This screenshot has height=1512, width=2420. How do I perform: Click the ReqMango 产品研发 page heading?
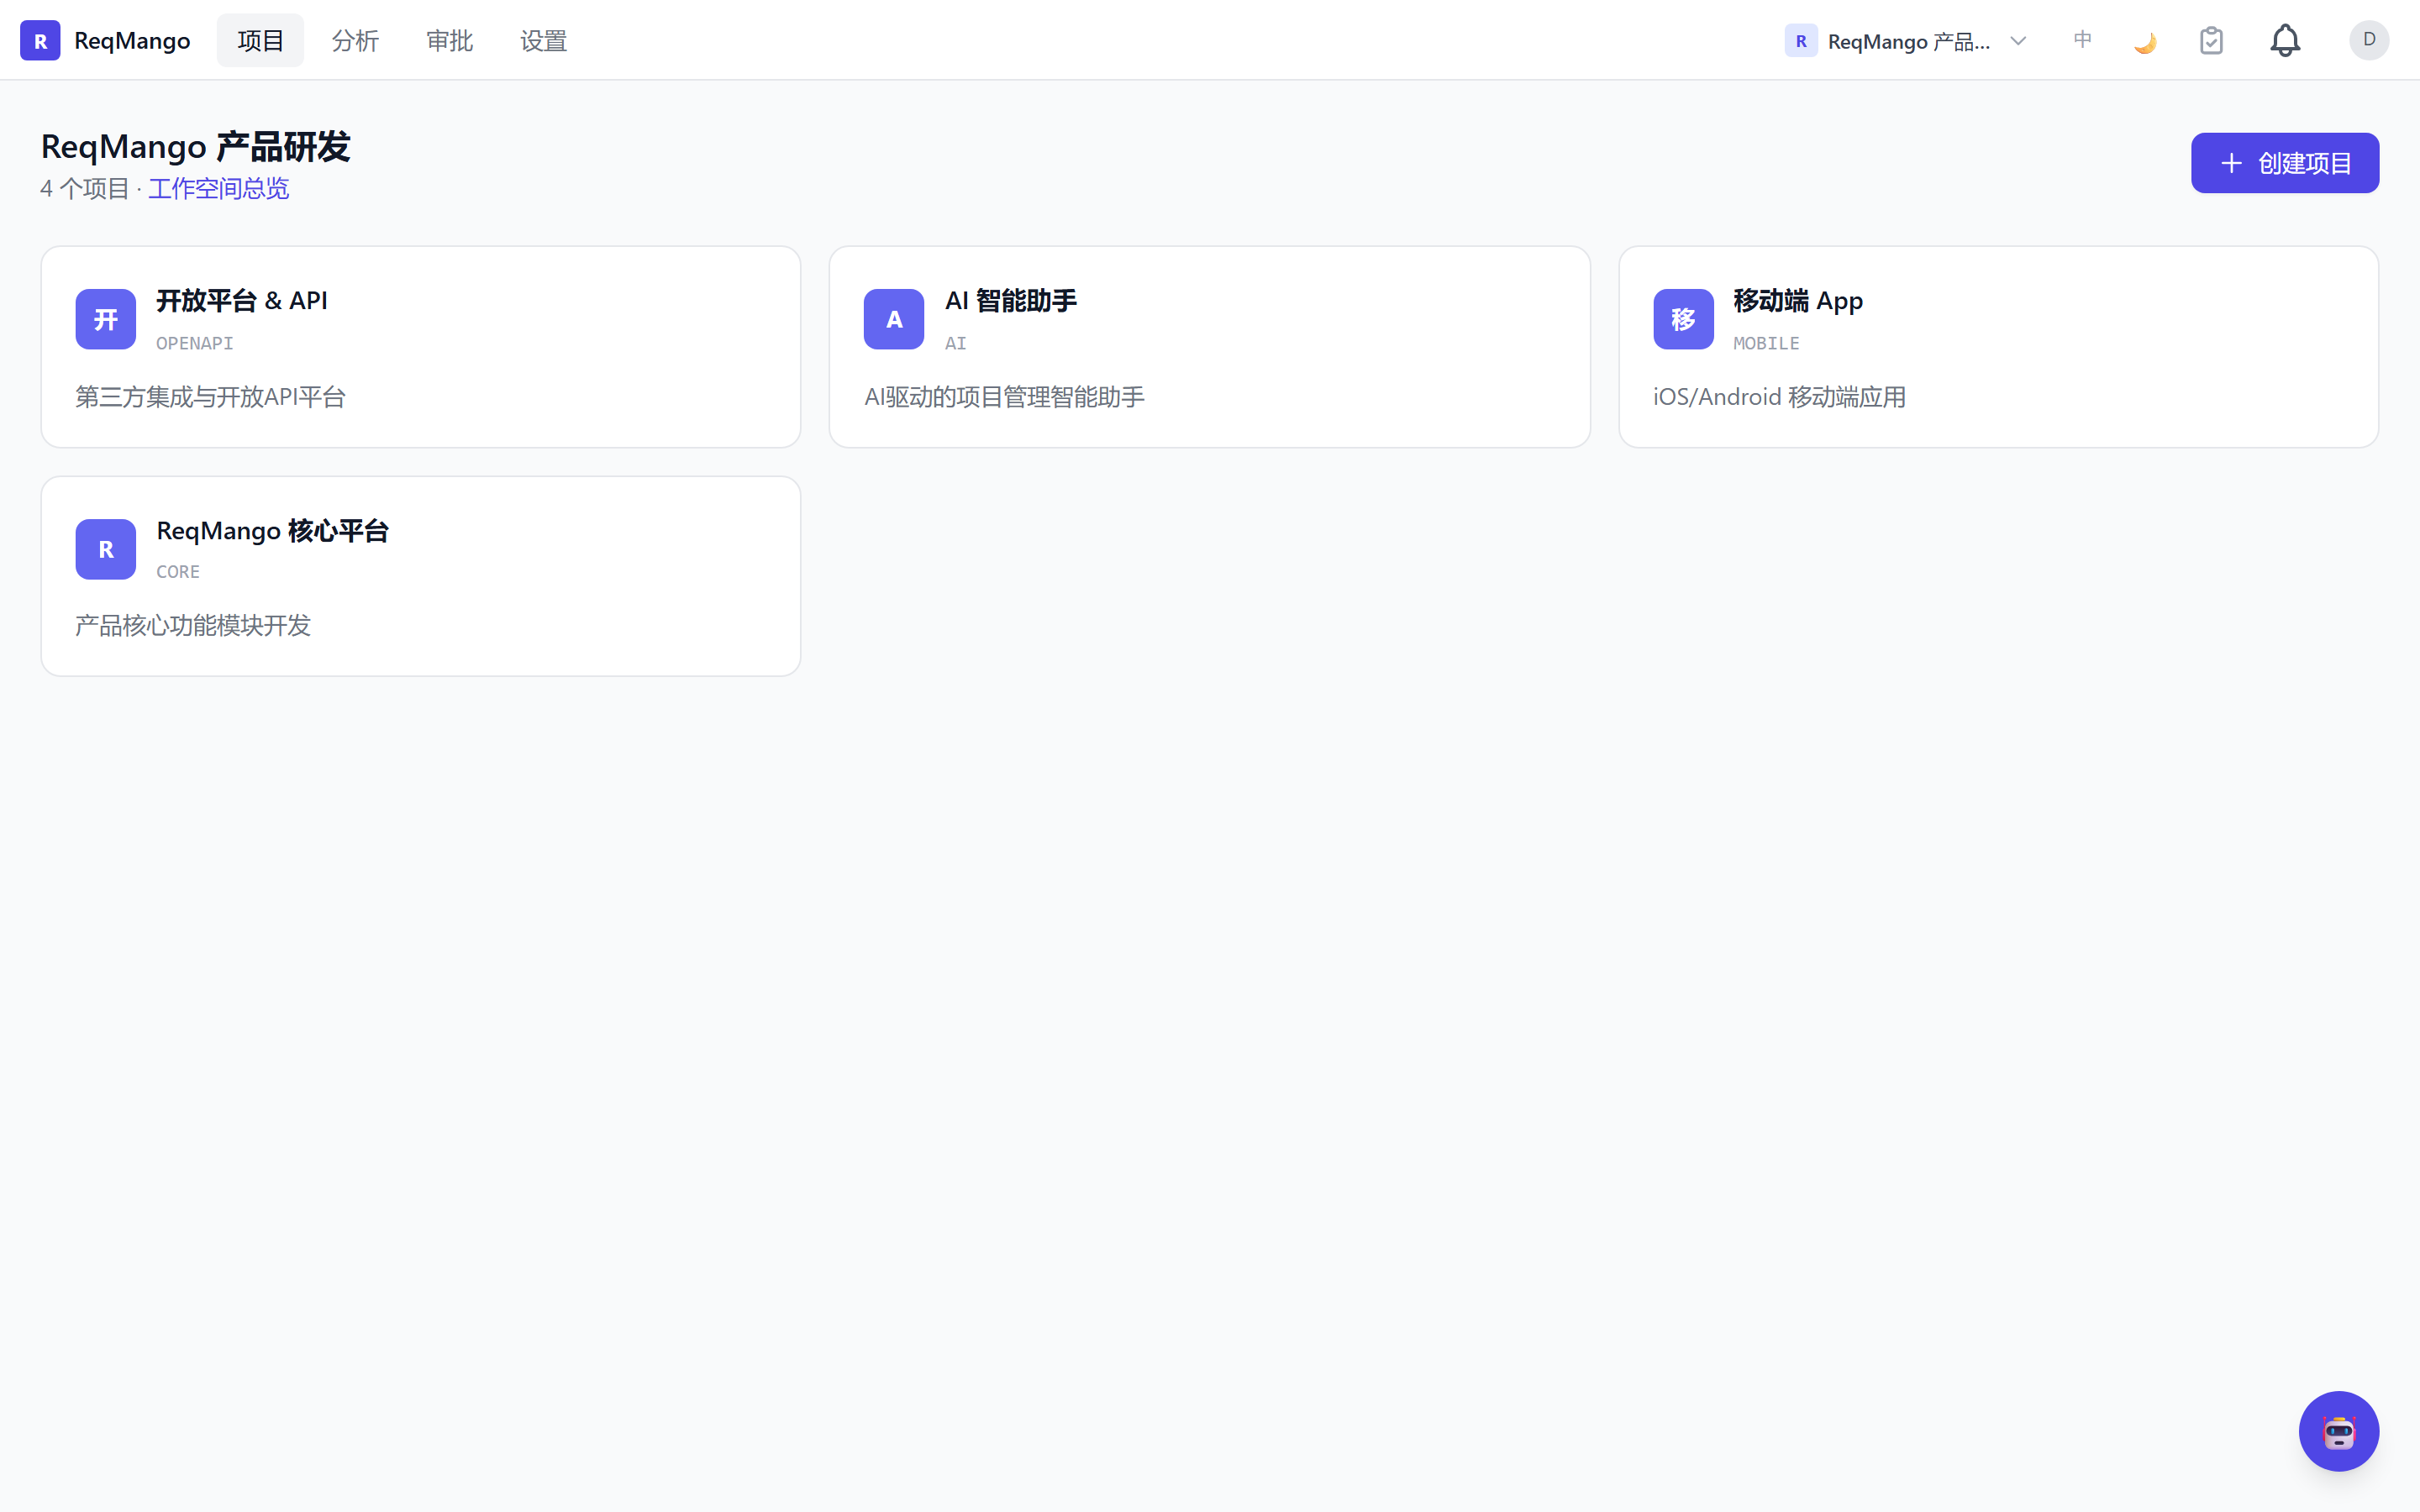coord(195,146)
